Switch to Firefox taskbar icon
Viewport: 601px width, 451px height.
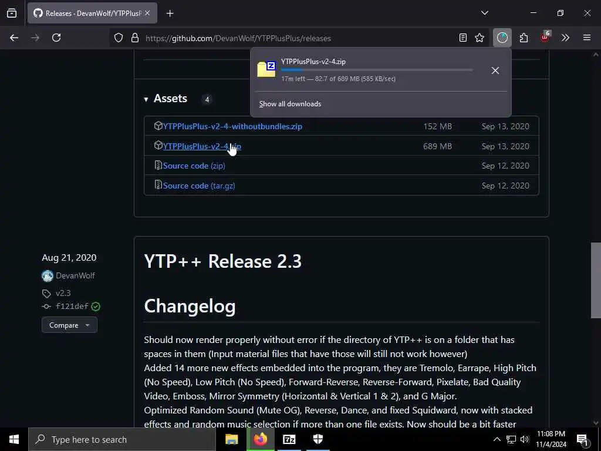click(260, 439)
